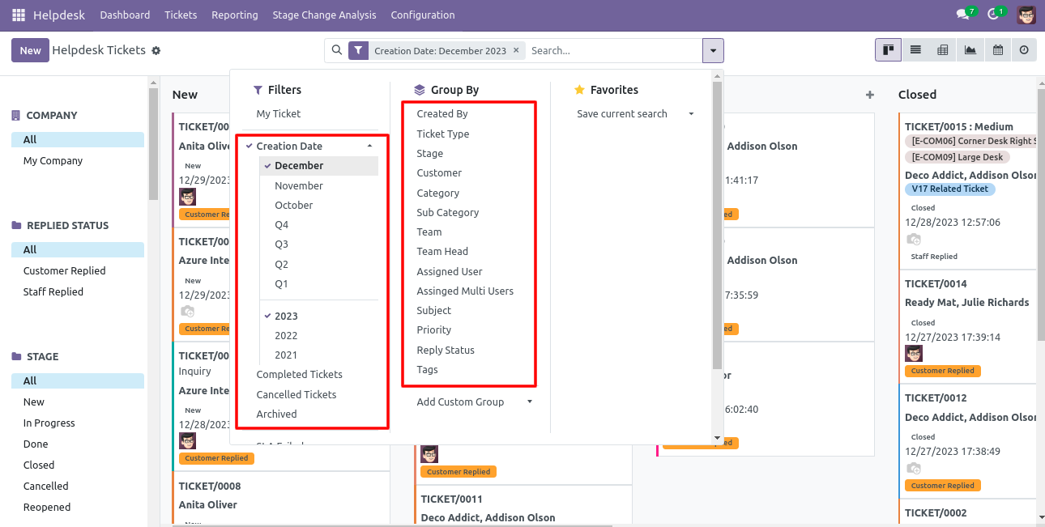Click the camera placeholder on TICKET/0012 card

click(914, 468)
